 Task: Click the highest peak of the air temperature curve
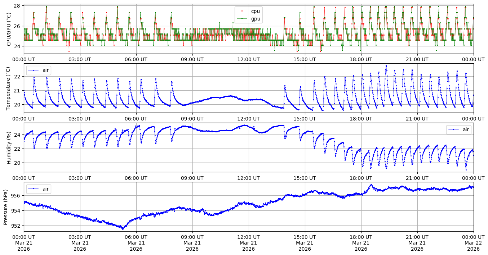(x=386, y=66)
